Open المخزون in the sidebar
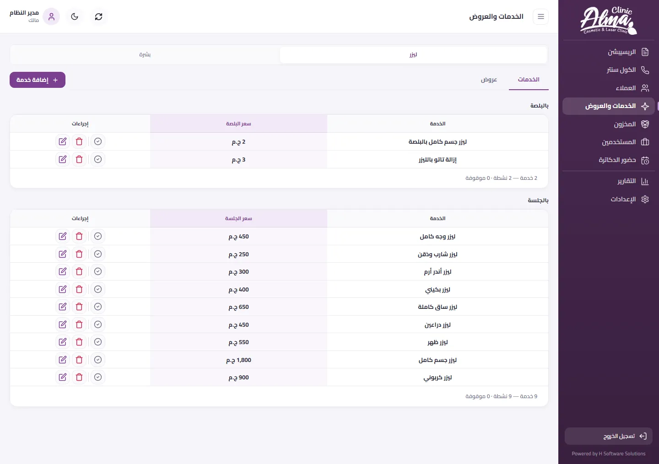 [x=609, y=124]
